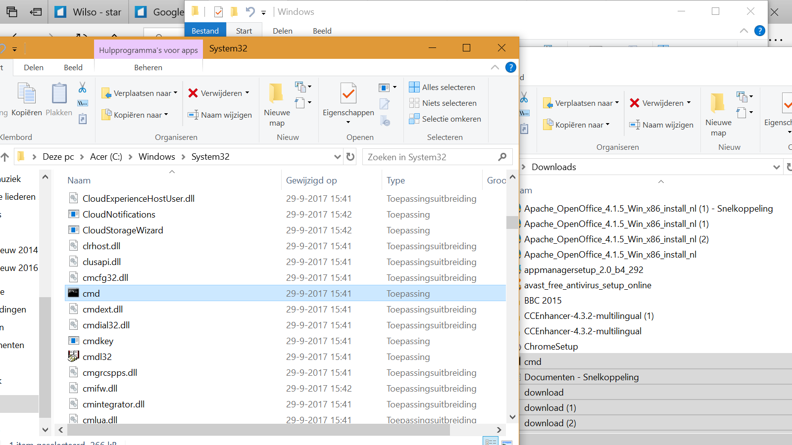Open Hulpprogramma's voor apps tab
The image size is (792, 445).
coord(148,50)
